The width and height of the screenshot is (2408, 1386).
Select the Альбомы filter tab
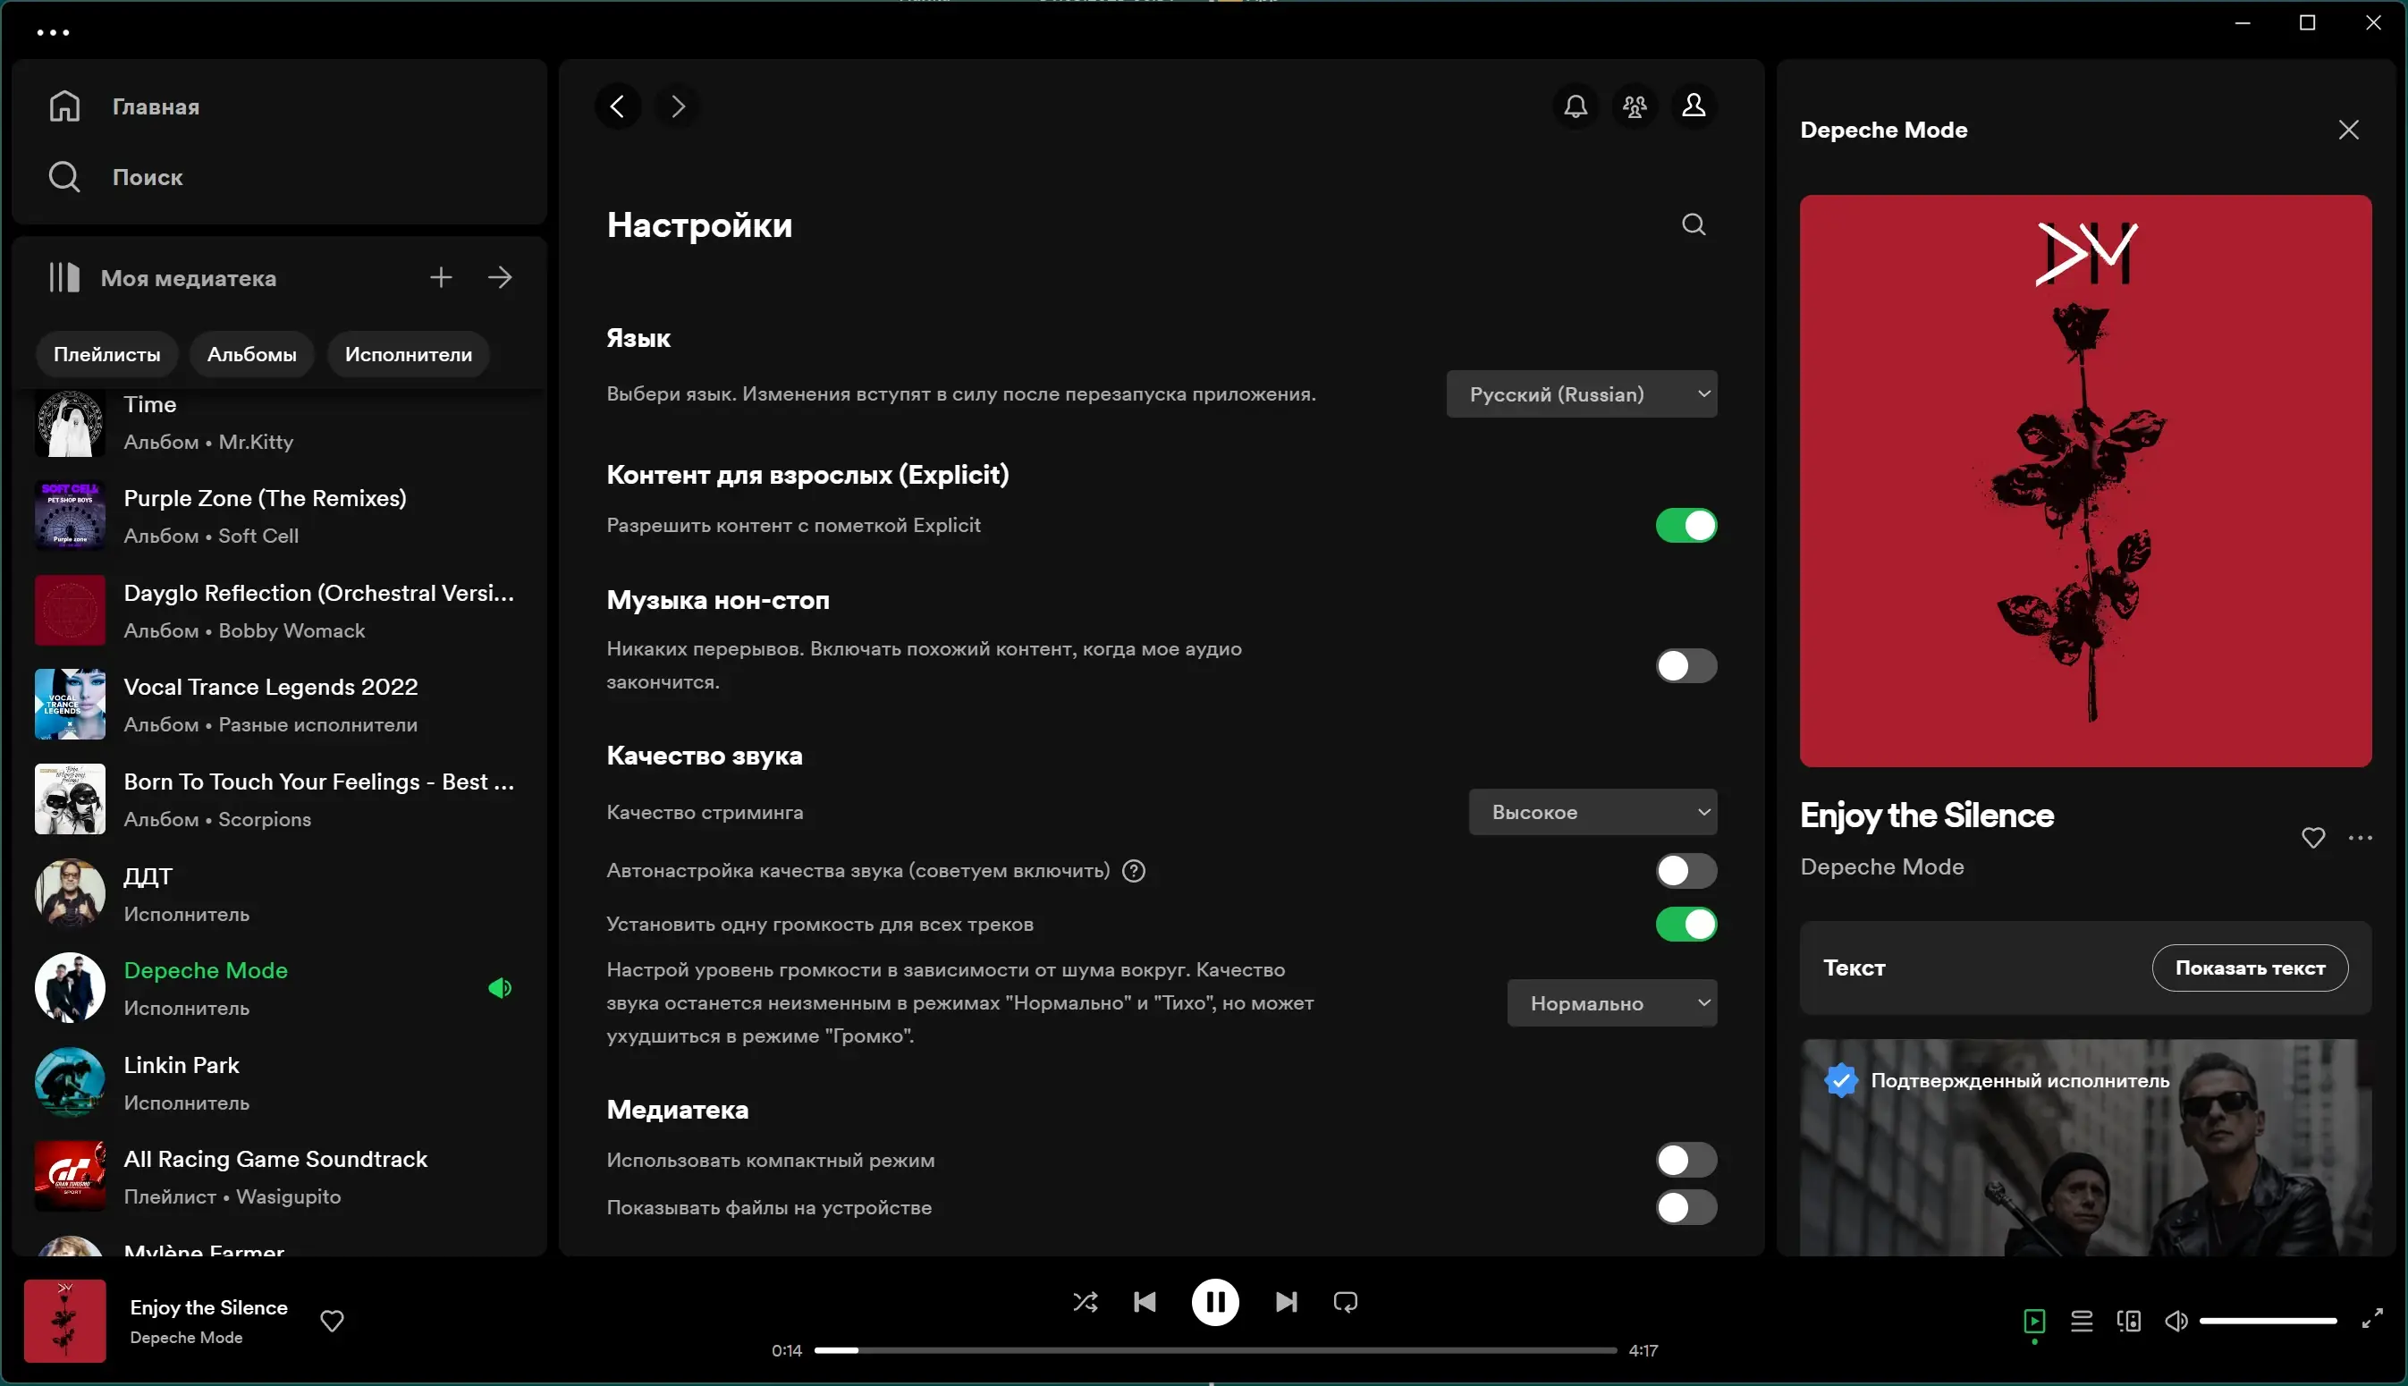point(251,354)
